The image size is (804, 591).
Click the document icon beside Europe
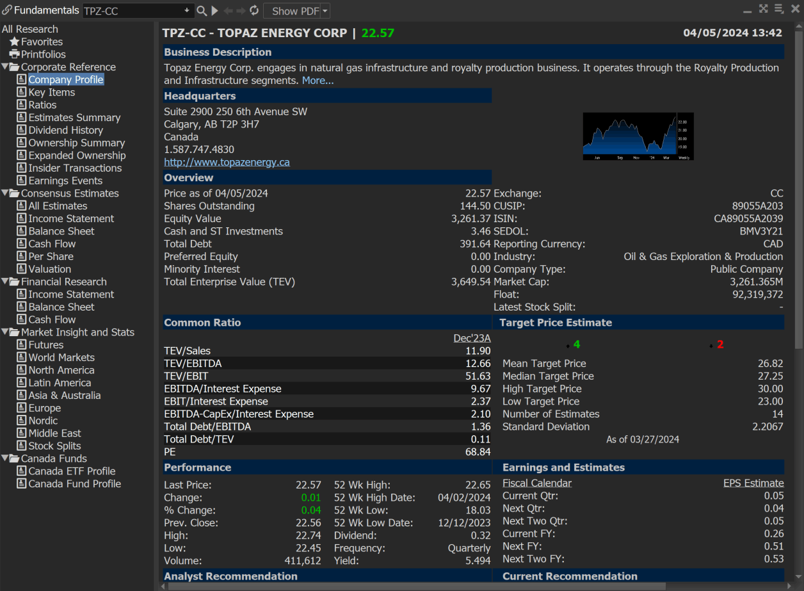pyautogui.click(x=22, y=408)
